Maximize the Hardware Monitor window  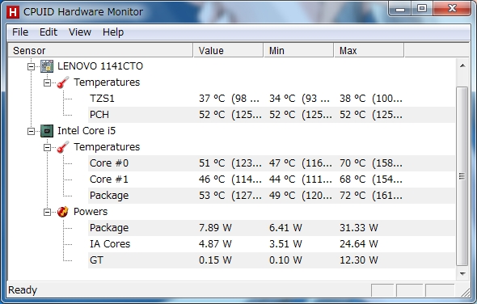coord(422,9)
